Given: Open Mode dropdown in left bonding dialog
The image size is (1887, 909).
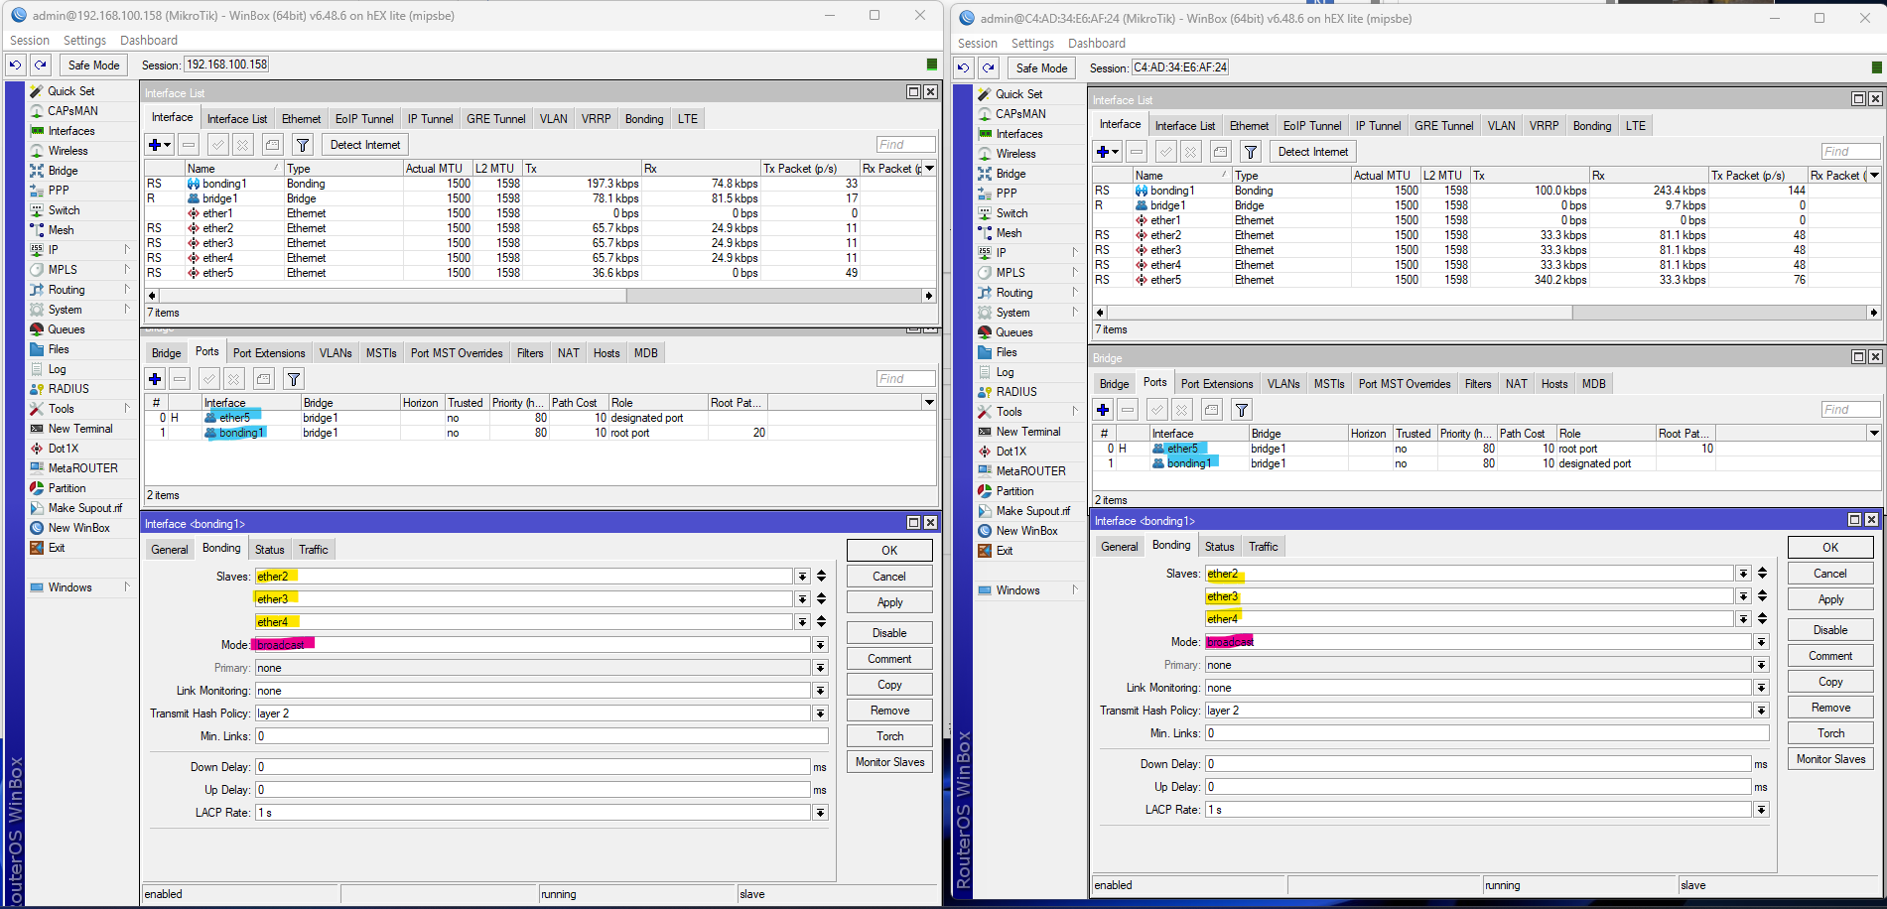Looking at the screenshot, I should click(821, 645).
